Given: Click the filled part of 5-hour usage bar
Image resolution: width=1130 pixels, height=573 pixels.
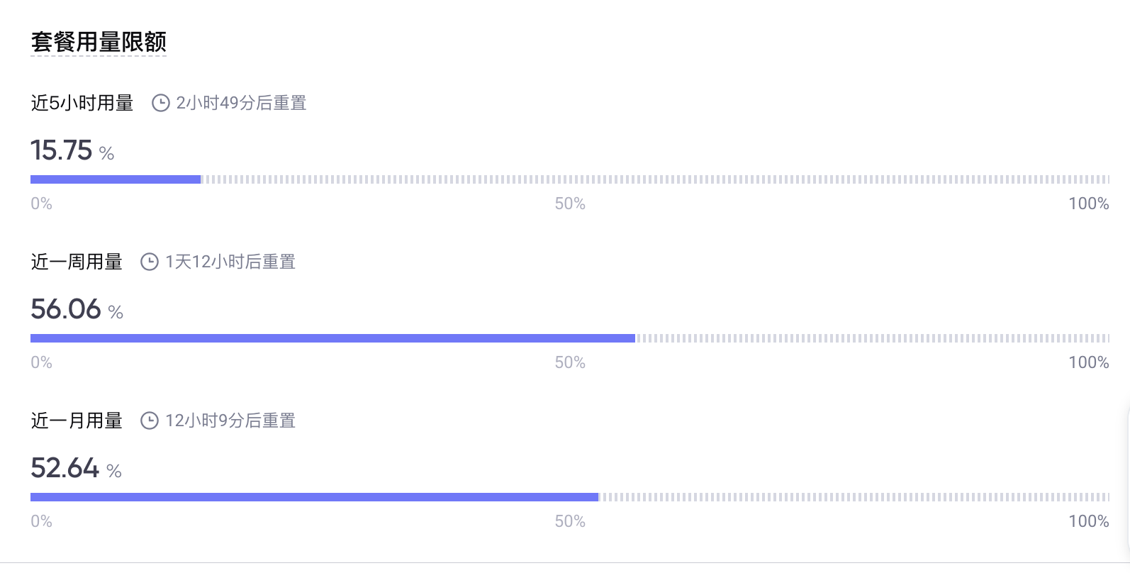Looking at the screenshot, I should point(116,179).
